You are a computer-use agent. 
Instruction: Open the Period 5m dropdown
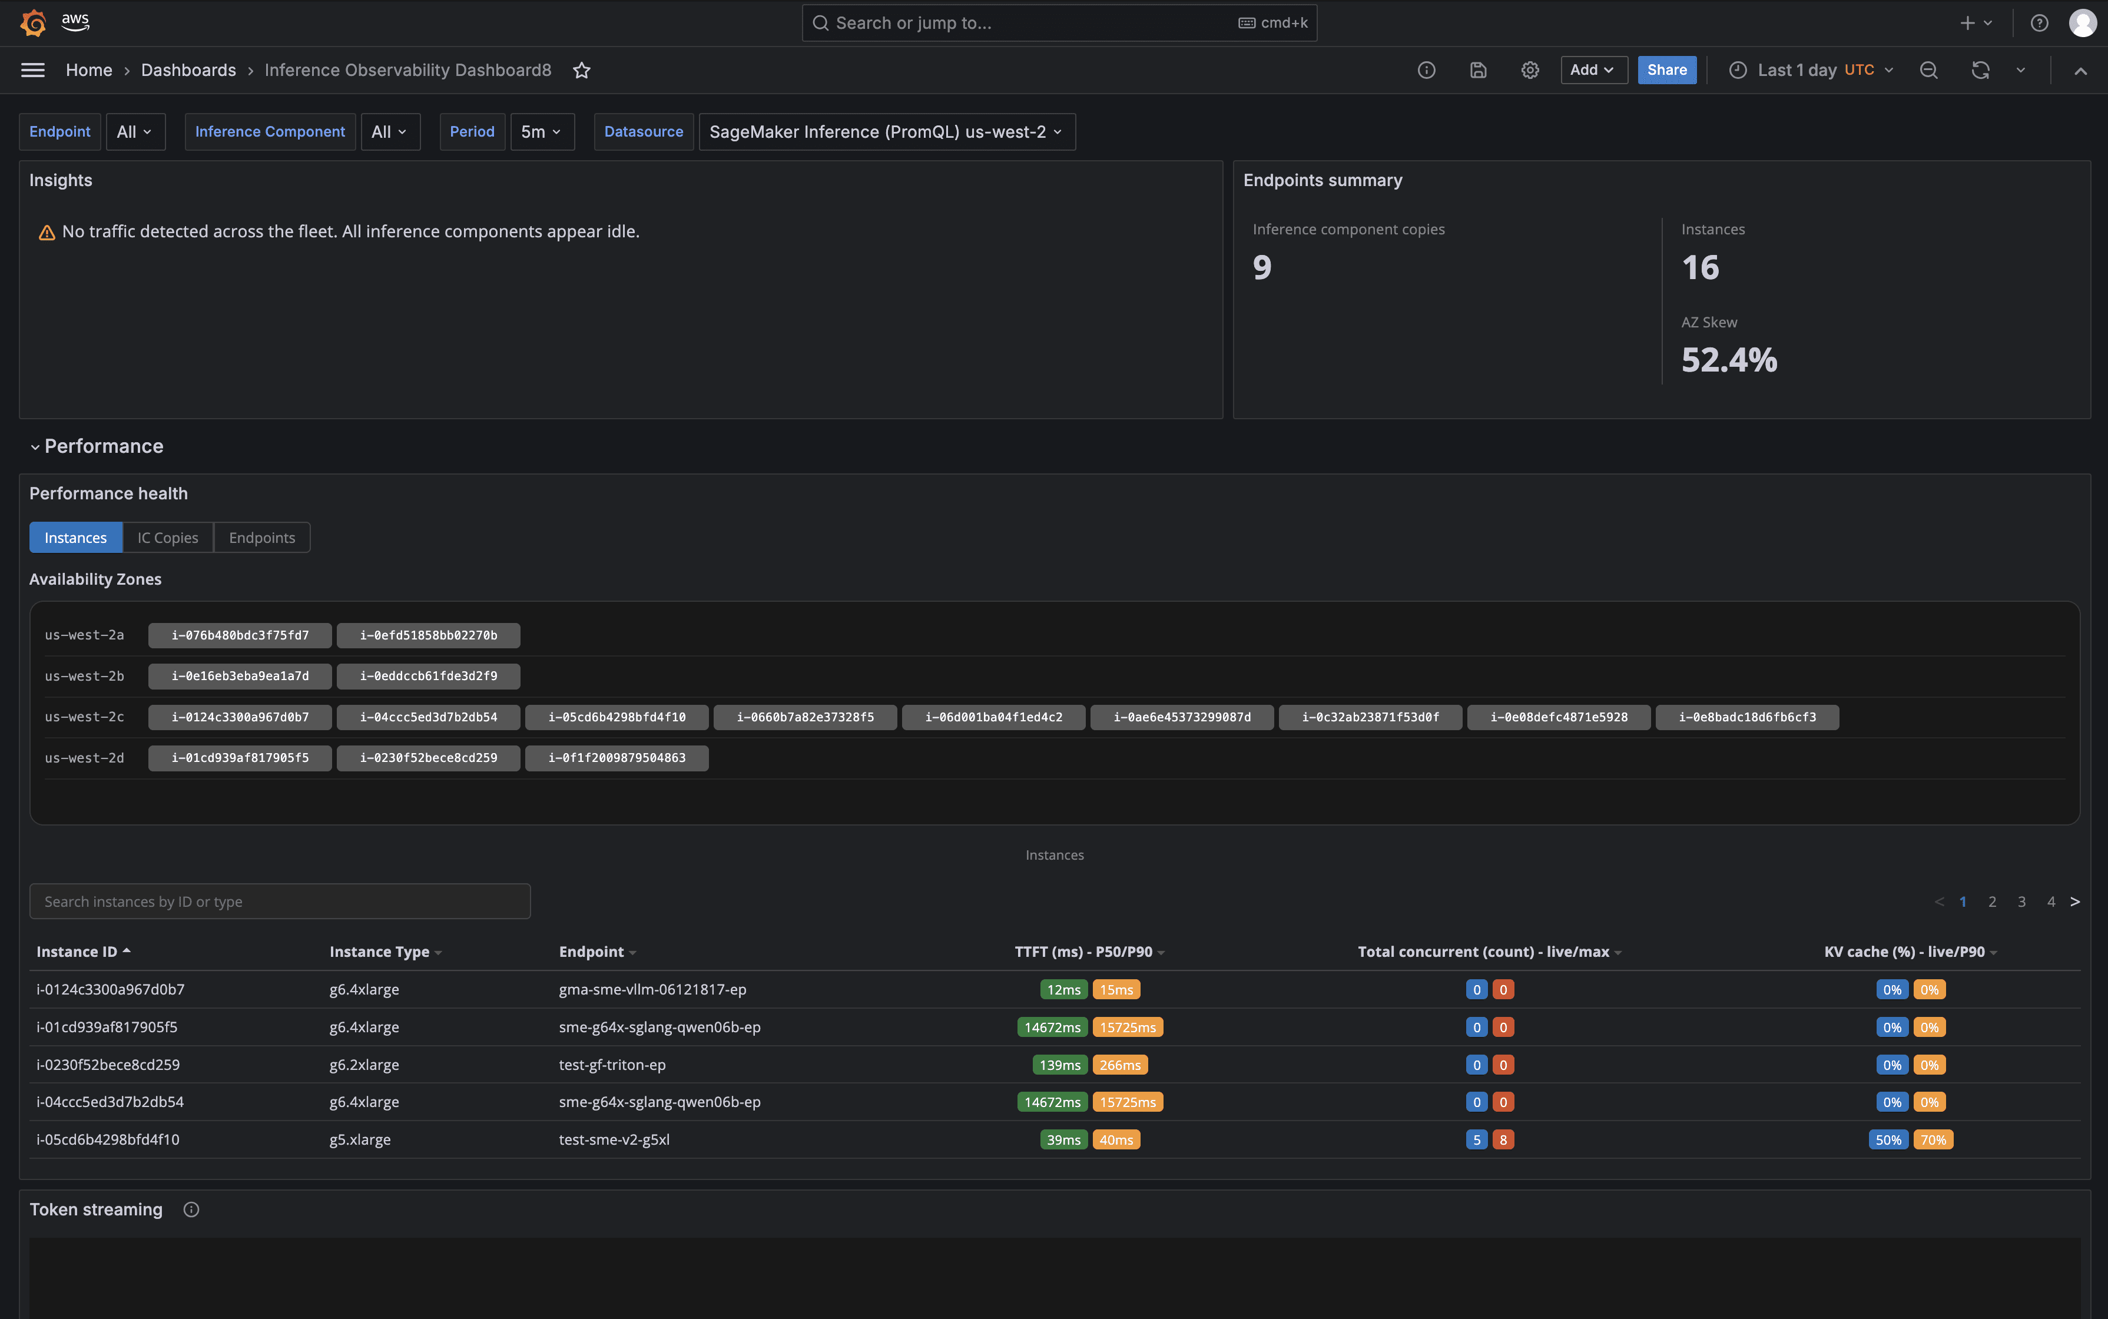[542, 132]
